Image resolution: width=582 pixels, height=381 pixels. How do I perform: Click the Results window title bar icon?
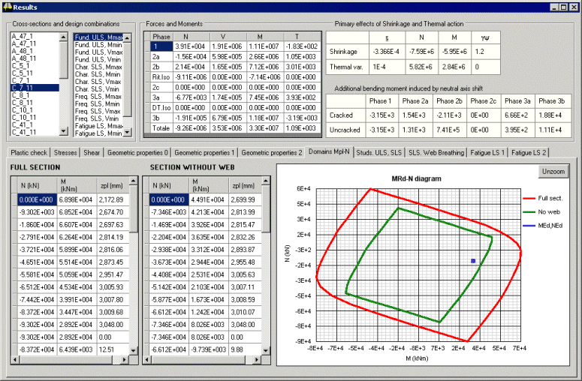tap(7, 7)
